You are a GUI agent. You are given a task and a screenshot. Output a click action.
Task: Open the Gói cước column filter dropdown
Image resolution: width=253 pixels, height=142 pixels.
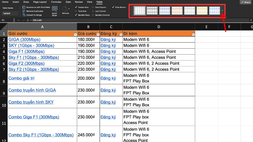click(75, 34)
